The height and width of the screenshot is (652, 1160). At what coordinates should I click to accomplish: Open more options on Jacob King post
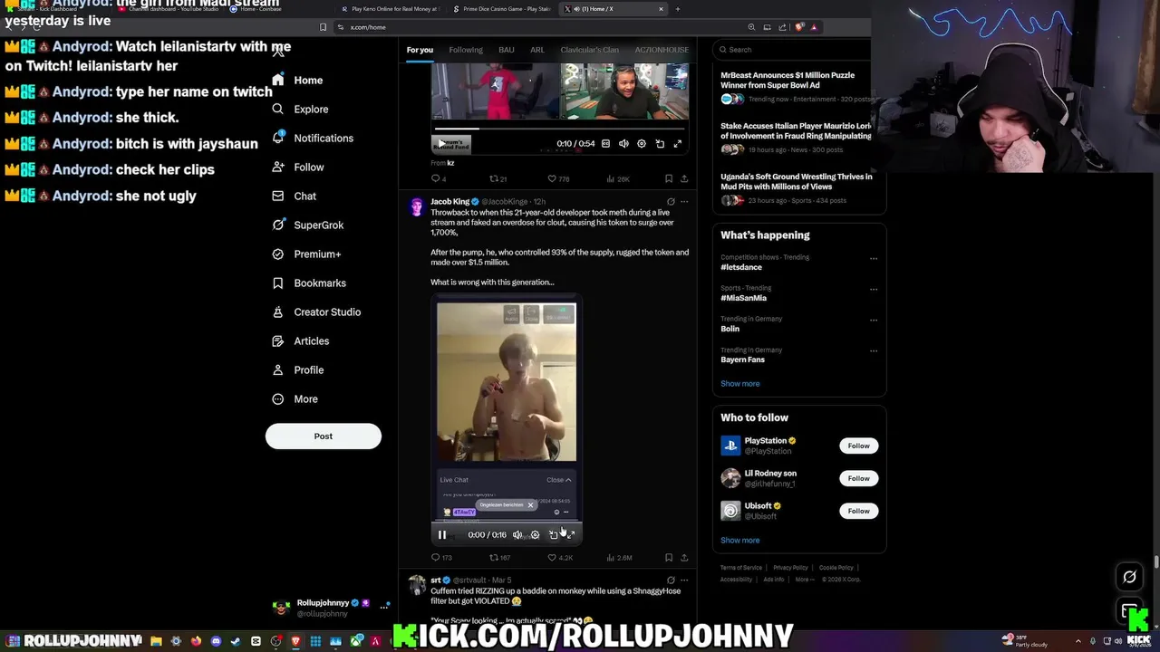[x=684, y=202]
